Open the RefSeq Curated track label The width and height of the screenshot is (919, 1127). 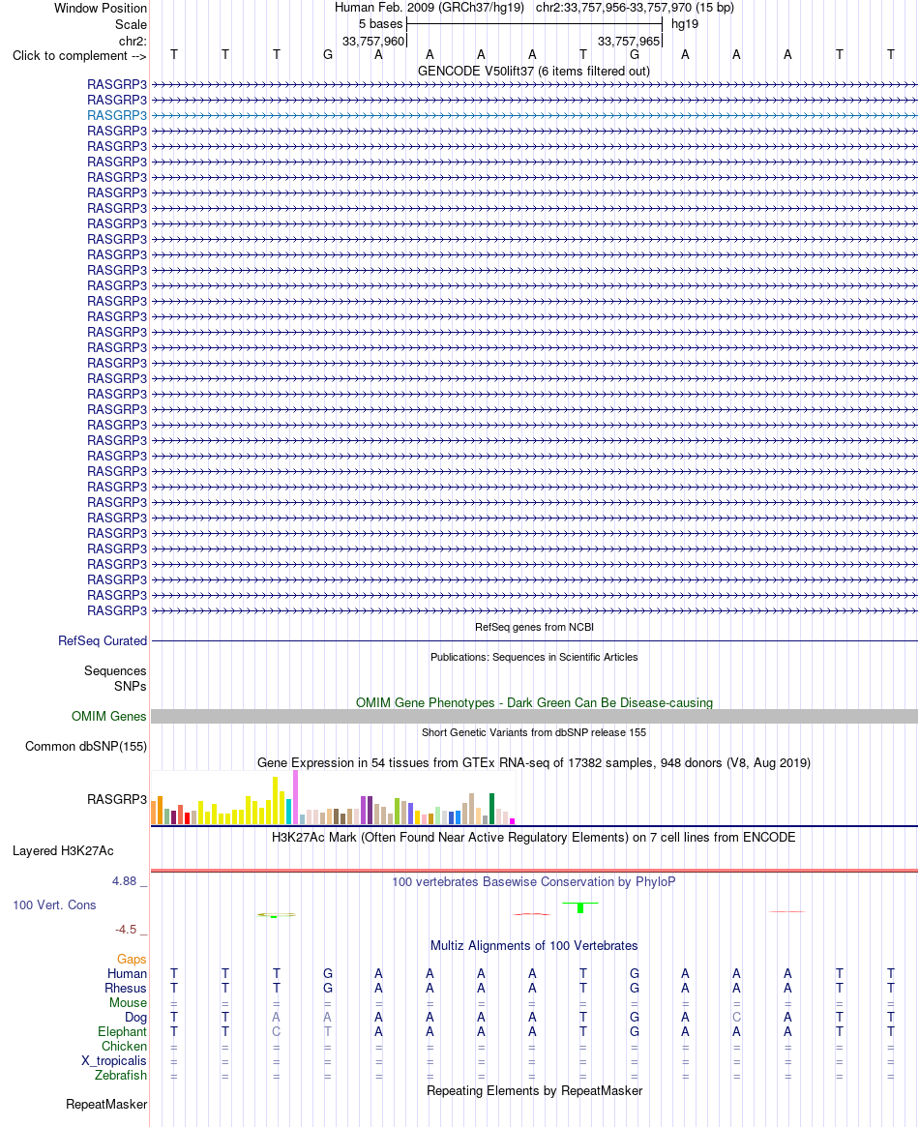point(103,640)
